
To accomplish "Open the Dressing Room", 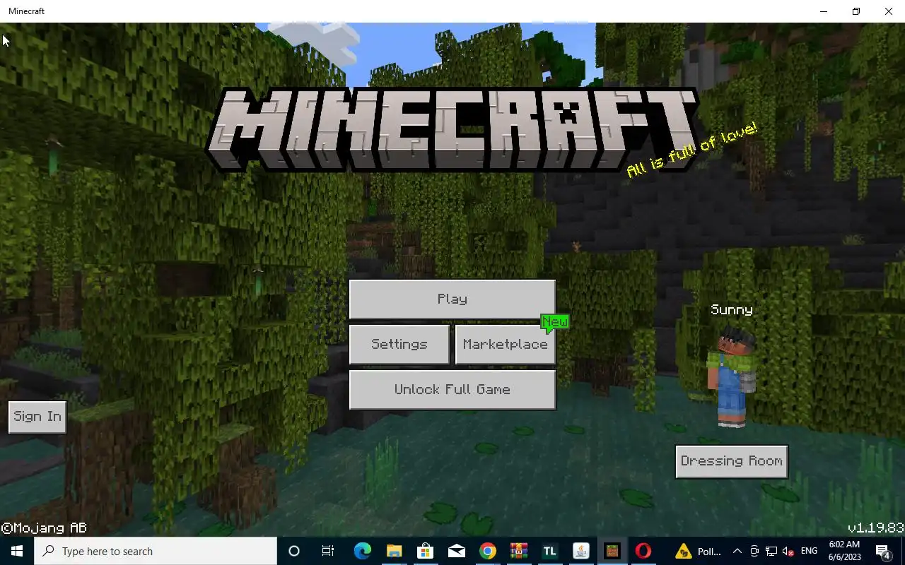I will [732, 461].
